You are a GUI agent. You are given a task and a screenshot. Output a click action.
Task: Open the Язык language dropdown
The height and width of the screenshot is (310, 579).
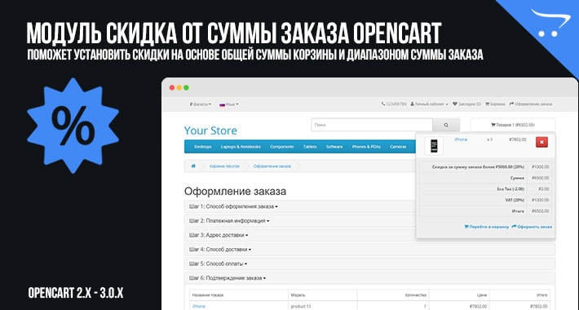[x=229, y=104]
